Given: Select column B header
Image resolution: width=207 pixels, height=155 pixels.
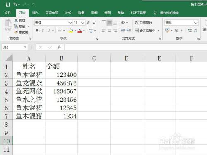Looking at the screenshot, I should pos(61,58).
